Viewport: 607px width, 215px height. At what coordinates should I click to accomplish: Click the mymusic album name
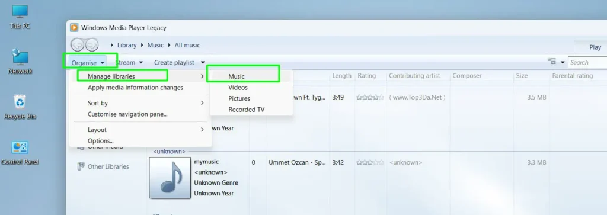206,162
